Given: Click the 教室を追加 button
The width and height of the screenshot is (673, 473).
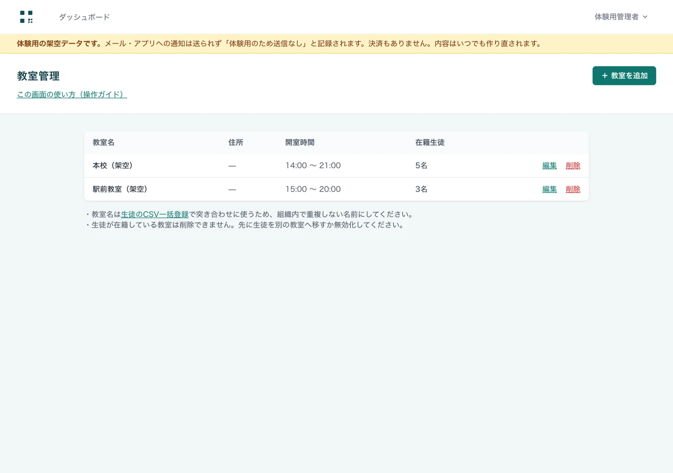Looking at the screenshot, I should coord(624,75).
